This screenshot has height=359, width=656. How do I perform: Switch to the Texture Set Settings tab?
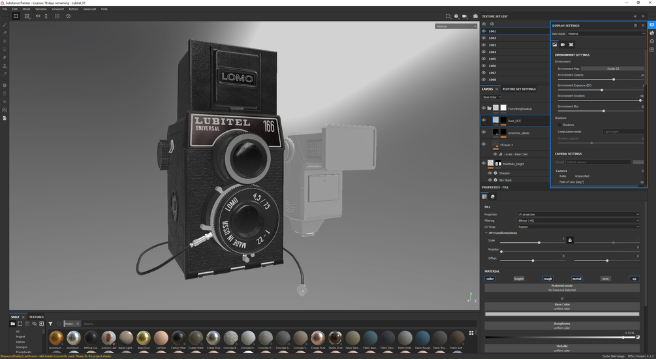[x=519, y=89]
